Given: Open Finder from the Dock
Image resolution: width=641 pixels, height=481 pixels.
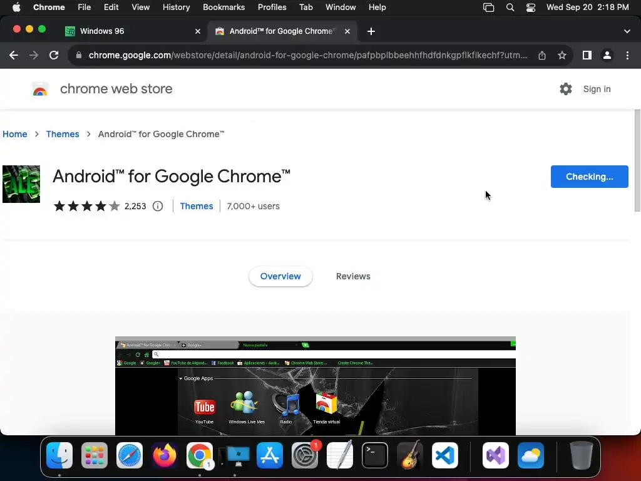Looking at the screenshot, I should coord(59,455).
